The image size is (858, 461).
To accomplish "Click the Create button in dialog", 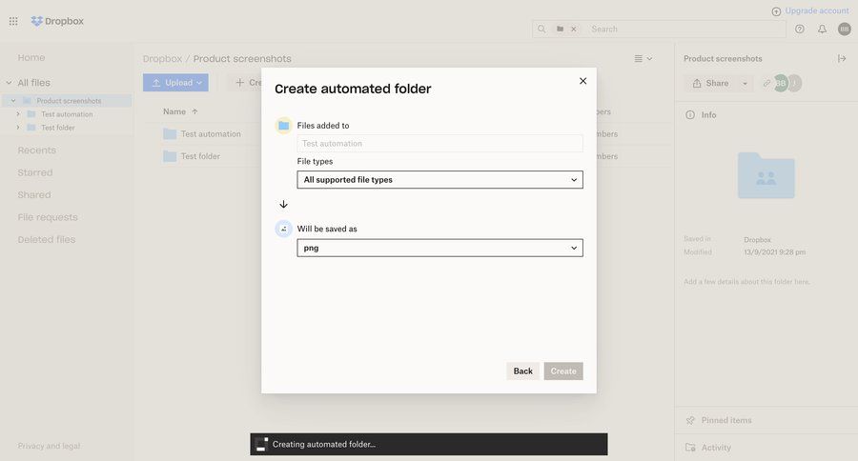I will [x=563, y=371].
